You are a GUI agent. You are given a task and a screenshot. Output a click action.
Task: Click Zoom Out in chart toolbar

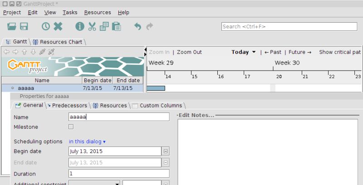189,52
